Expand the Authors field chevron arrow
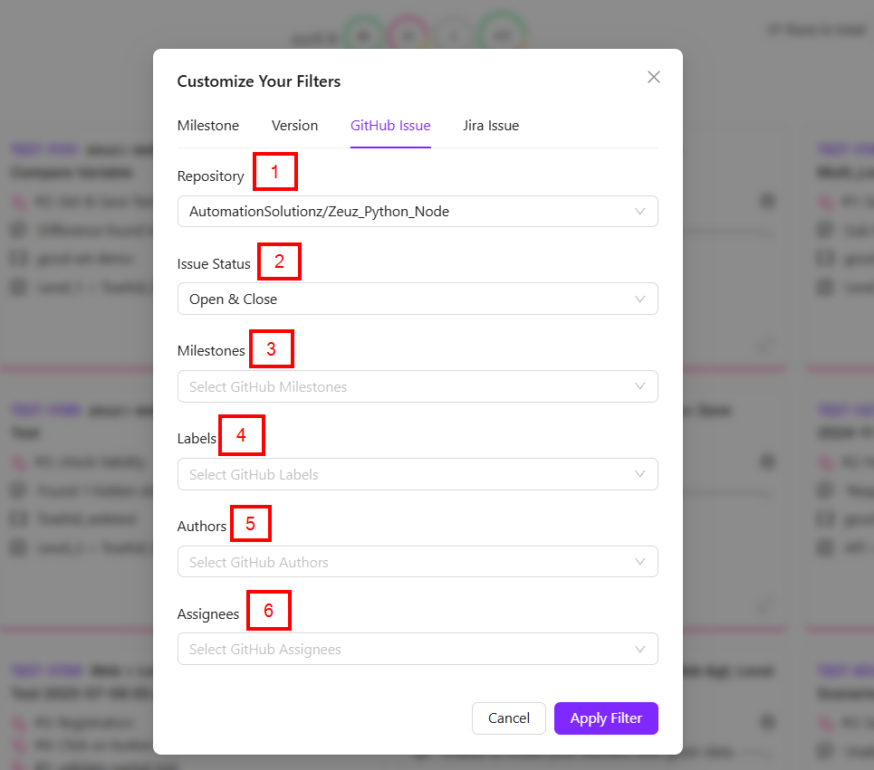This screenshot has width=874, height=770. click(640, 563)
